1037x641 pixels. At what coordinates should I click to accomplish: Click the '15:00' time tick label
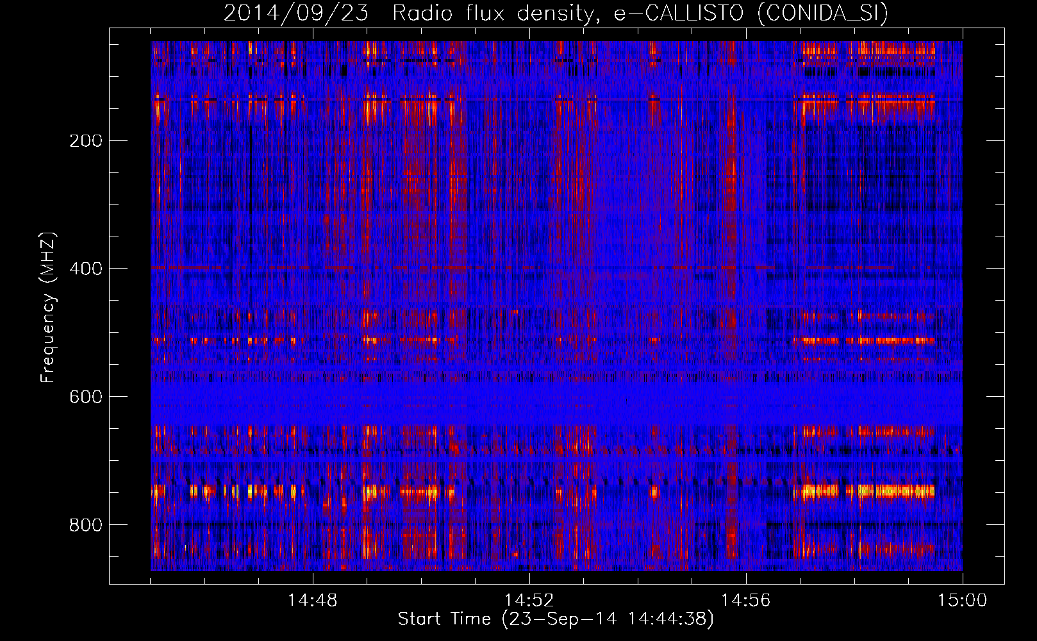tap(963, 601)
